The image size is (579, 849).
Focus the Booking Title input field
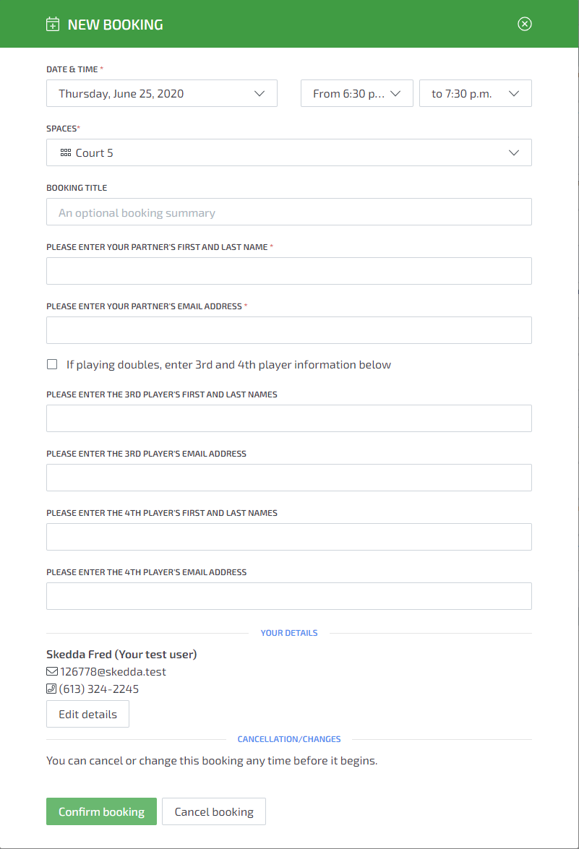click(289, 212)
